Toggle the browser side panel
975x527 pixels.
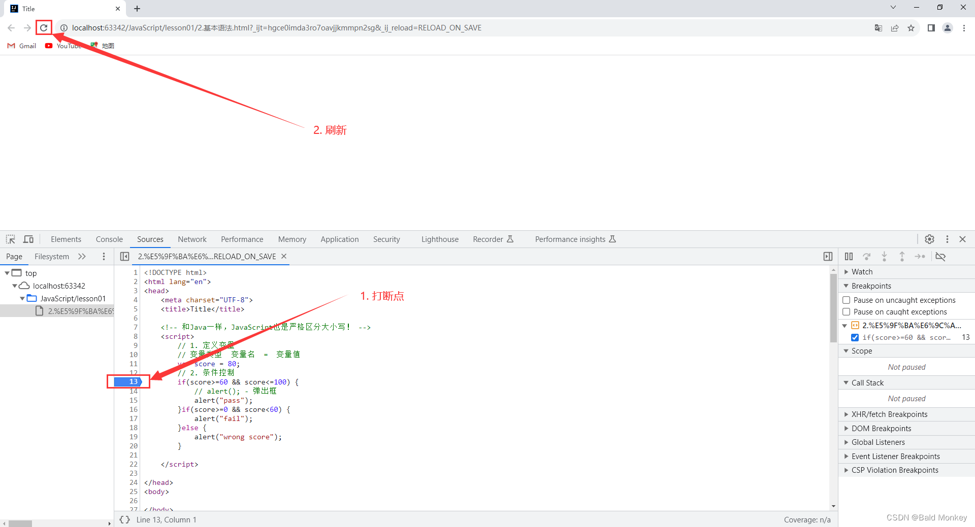pos(931,28)
